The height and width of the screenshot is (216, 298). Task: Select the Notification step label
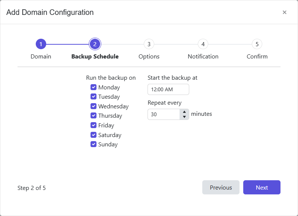203,56
